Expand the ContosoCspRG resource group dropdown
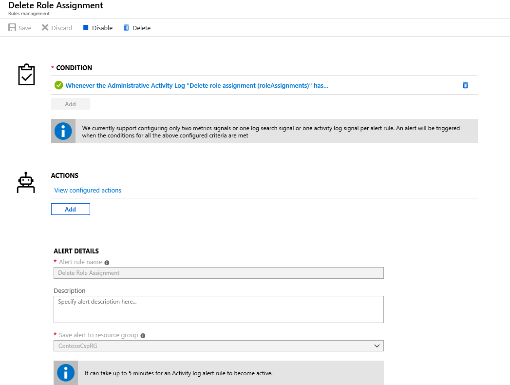Image resolution: width=510 pixels, height=385 pixels. 219,346
